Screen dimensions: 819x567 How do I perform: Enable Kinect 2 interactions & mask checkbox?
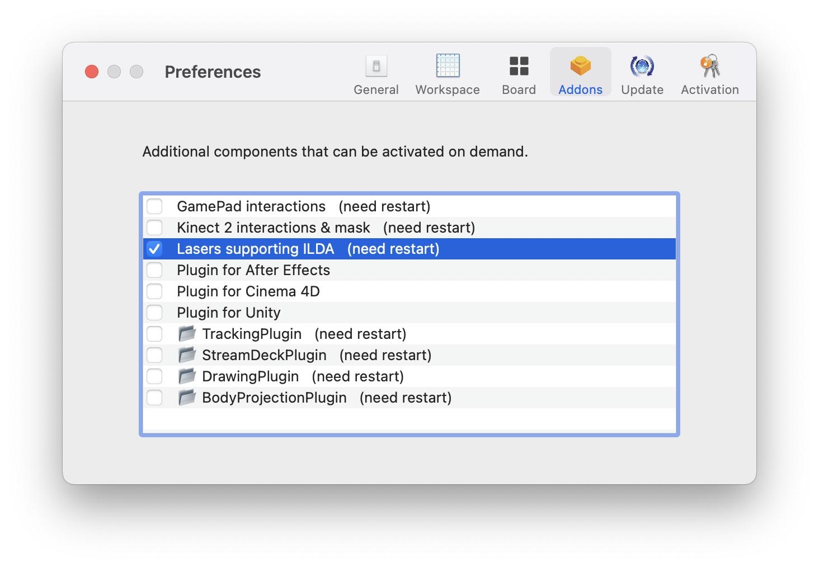pyautogui.click(x=154, y=228)
